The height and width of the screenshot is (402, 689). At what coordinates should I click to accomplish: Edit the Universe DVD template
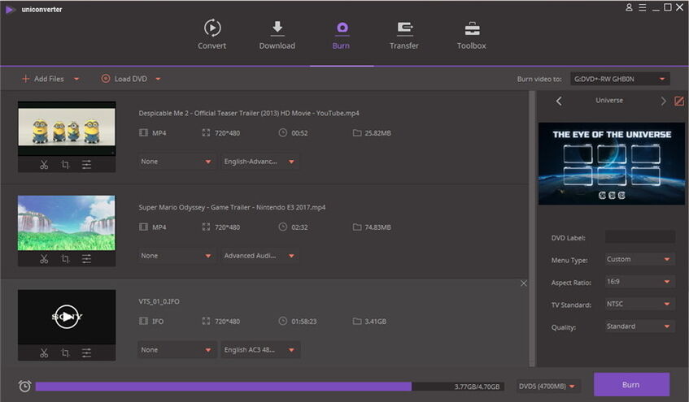click(x=679, y=101)
